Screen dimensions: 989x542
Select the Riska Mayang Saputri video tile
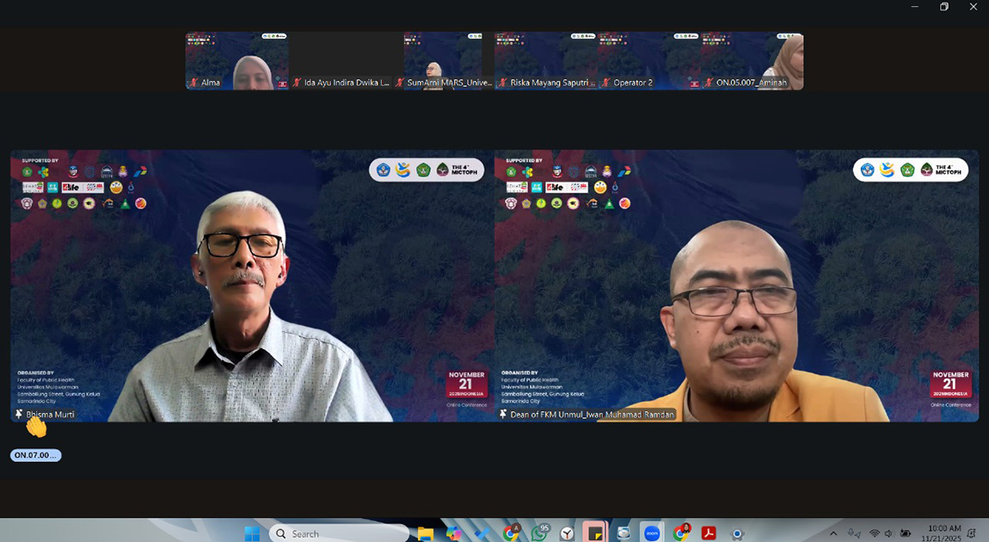[x=545, y=60]
